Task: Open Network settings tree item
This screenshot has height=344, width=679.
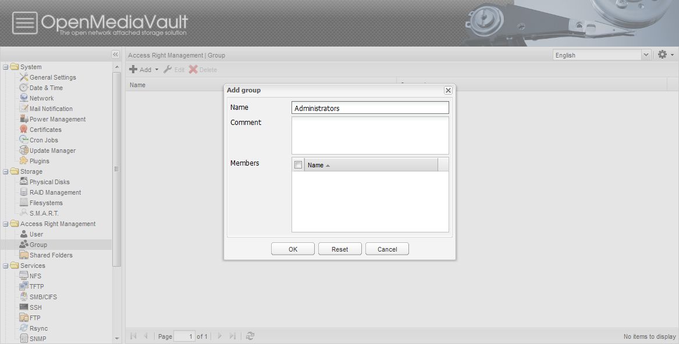Action: click(41, 98)
